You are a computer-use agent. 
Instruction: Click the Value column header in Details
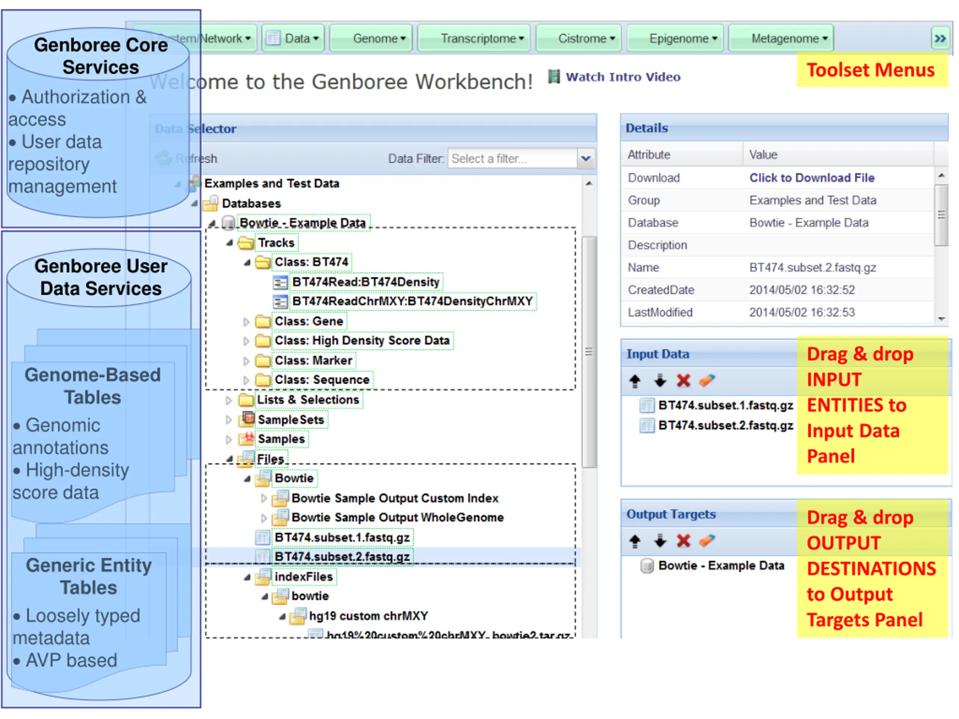838,155
